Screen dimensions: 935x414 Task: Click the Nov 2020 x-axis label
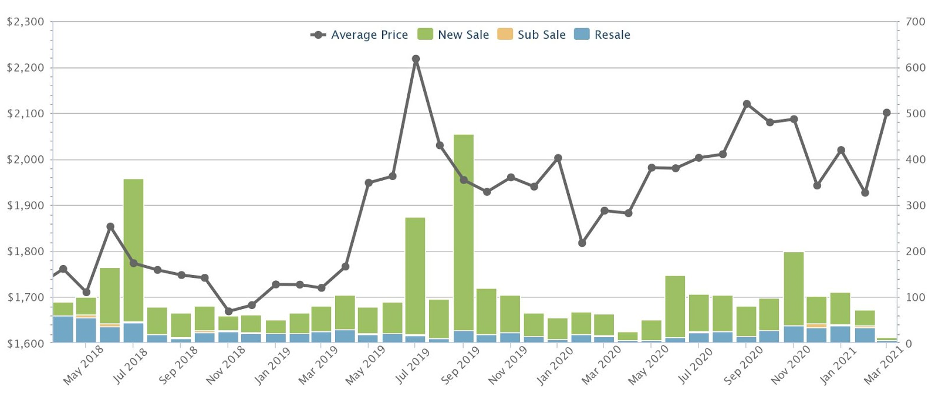[790, 365]
